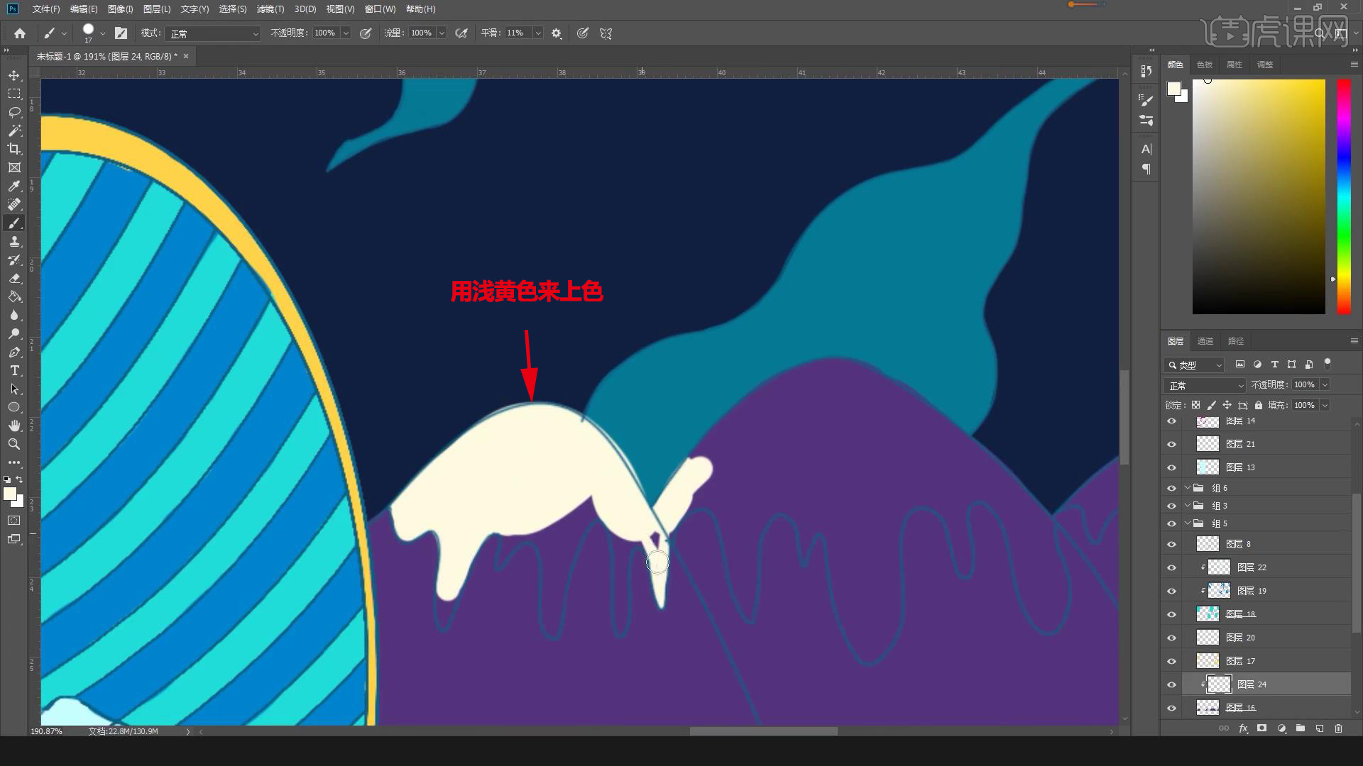Screen dimensions: 1363x766
Task: Collapse group 组 5
Action: [x=1188, y=523]
